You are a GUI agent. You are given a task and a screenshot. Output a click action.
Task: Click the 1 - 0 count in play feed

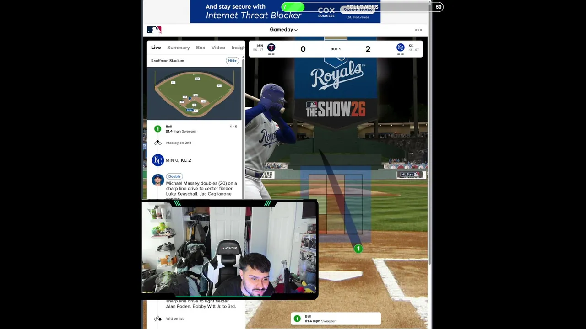pos(233,127)
